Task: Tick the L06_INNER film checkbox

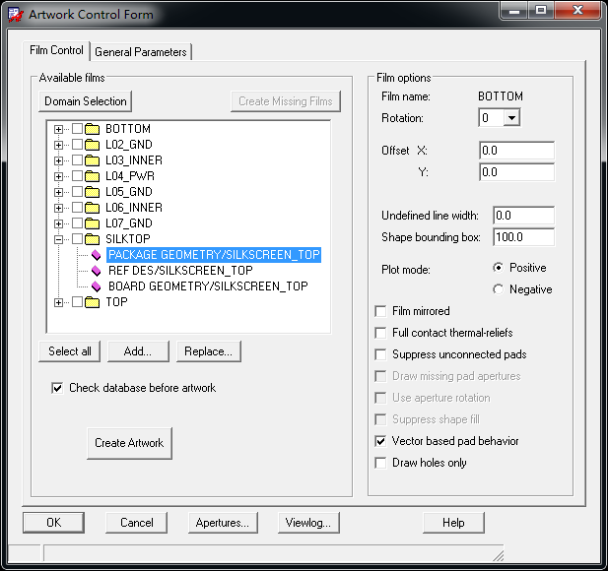Action: pos(77,208)
